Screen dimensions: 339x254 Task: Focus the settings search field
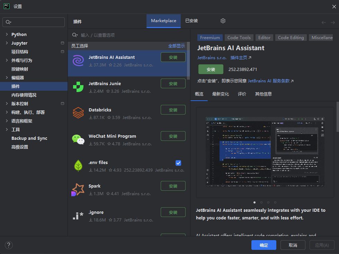34,22
